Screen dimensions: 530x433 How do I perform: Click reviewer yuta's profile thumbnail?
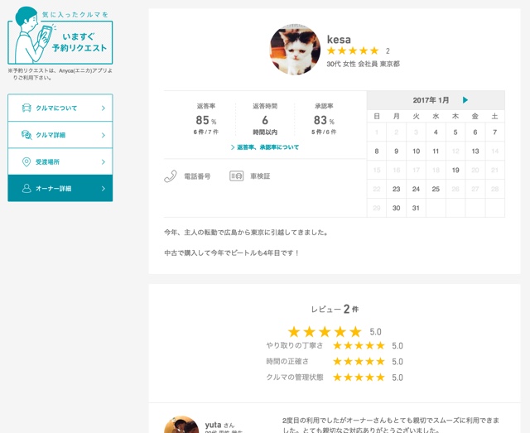point(181,425)
